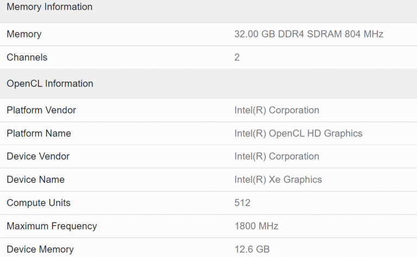The image size is (417, 257).
Task: Click the Platform Vendor label
Action: coord(41,110)
